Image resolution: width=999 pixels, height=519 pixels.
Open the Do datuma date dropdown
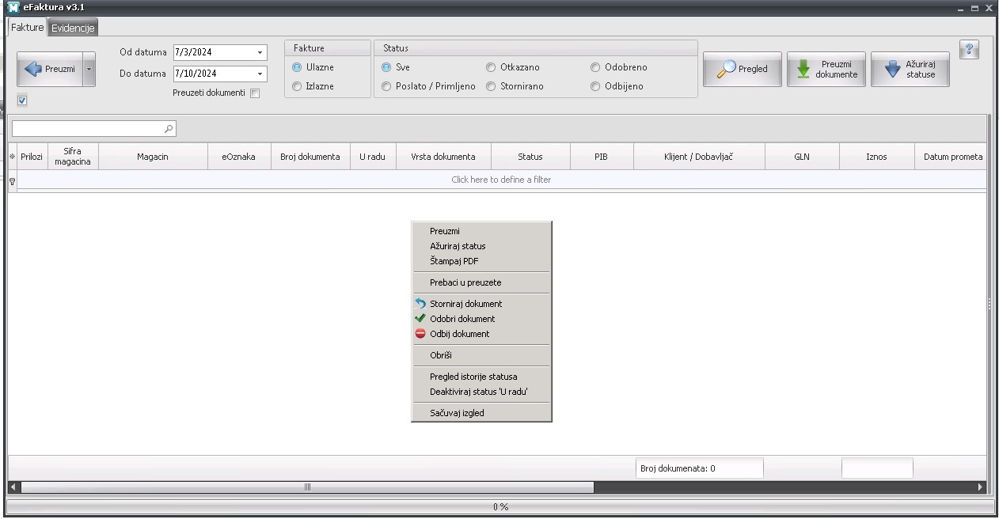point(260,74)
